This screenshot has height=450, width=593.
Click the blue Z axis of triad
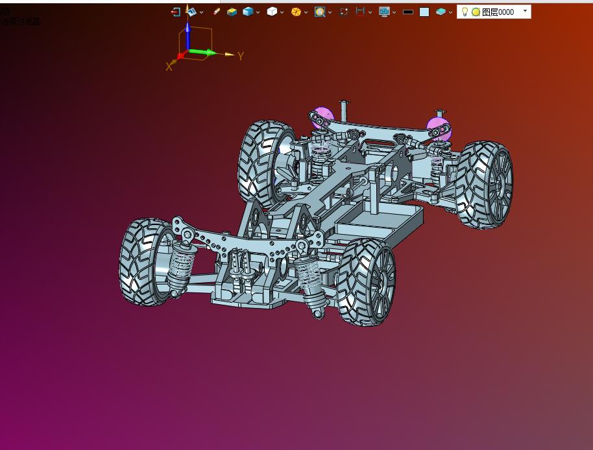pos(188,36)
